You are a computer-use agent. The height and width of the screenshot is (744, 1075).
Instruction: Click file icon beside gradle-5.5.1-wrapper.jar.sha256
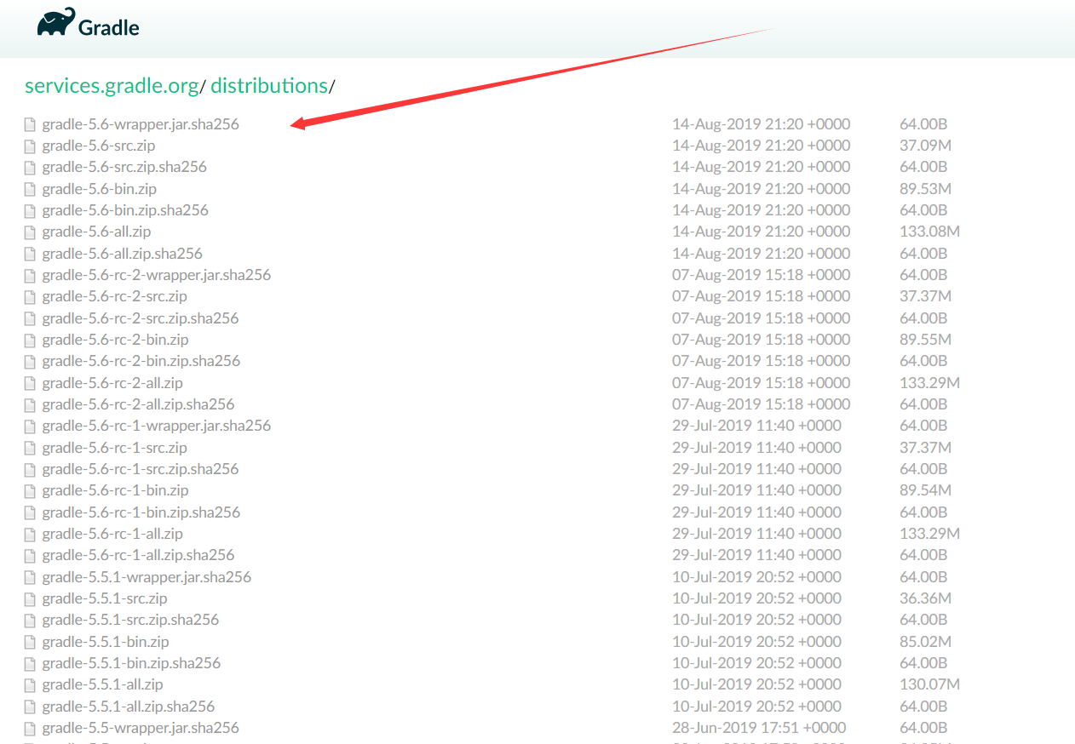[30, 577]
